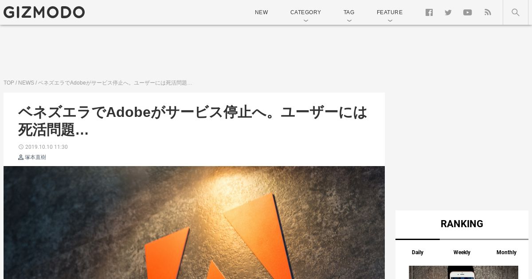Expand the TAG dropdown chevron
Screen dimensions: 532x279
[x=349, y=20]
